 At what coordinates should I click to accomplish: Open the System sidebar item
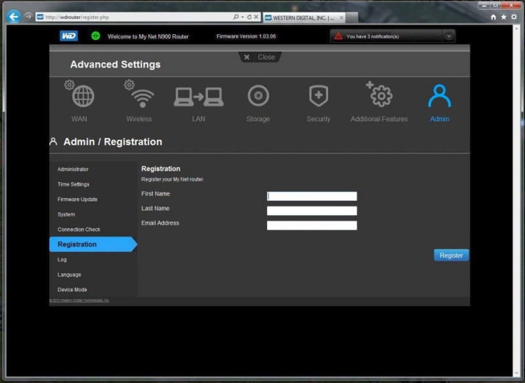[66, 214]
